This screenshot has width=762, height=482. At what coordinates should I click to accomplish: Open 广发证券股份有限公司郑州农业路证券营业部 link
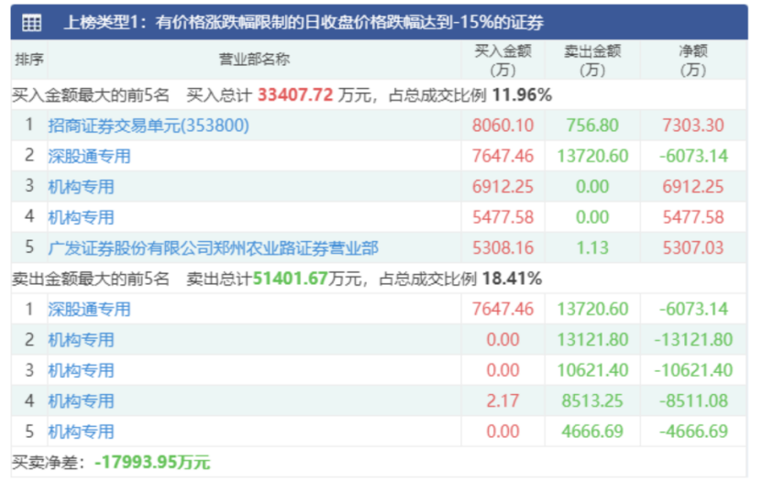point(214,247)
